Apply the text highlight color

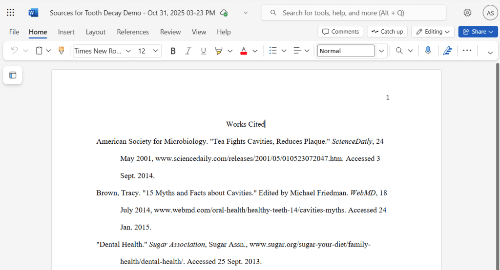coord(219,51)
